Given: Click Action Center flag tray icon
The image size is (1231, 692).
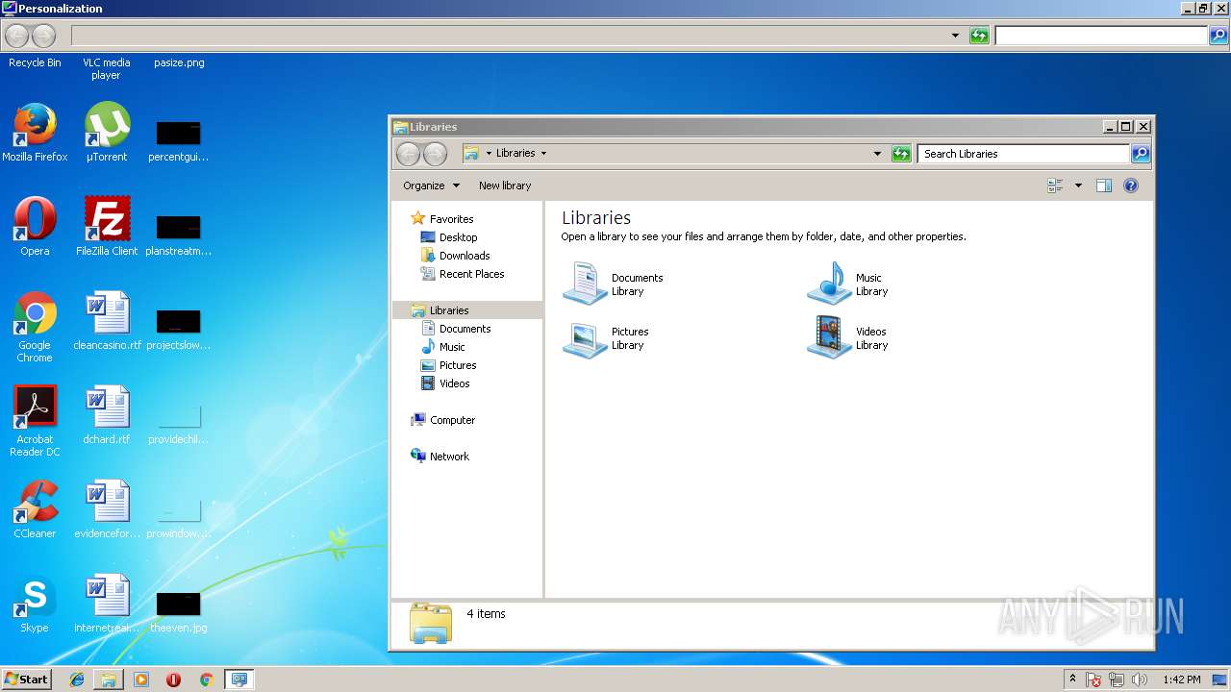Looking at the screenshot, I should point(1093,680).
